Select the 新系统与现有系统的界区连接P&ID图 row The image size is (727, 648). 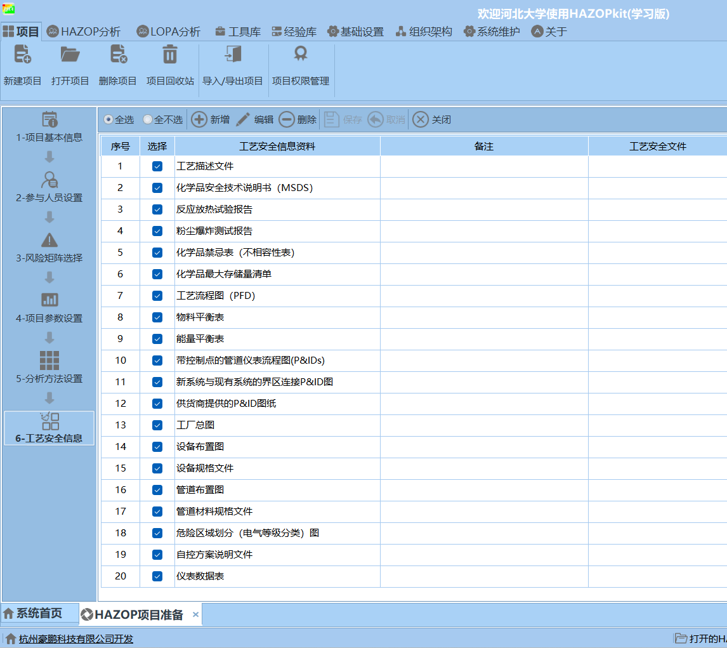pyautogui.click(x=254, y=382)
